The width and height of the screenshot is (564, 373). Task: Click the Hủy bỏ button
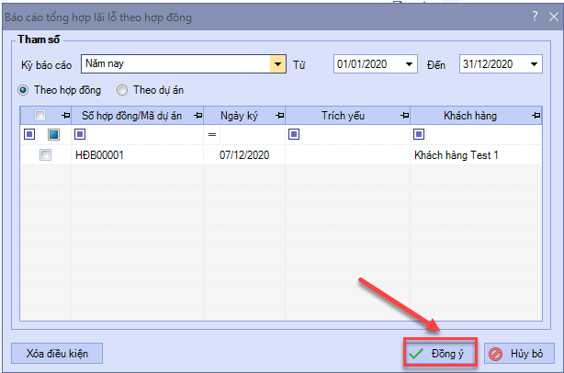click(519, 353)
